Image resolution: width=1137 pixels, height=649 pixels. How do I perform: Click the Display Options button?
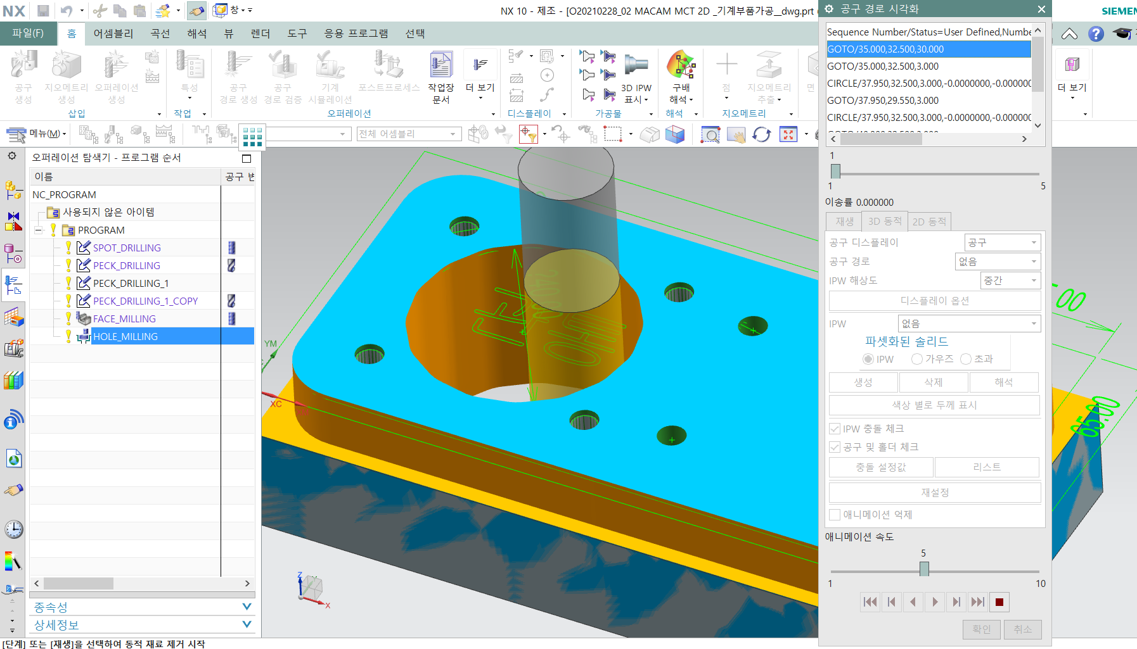[x=935, y=301]
